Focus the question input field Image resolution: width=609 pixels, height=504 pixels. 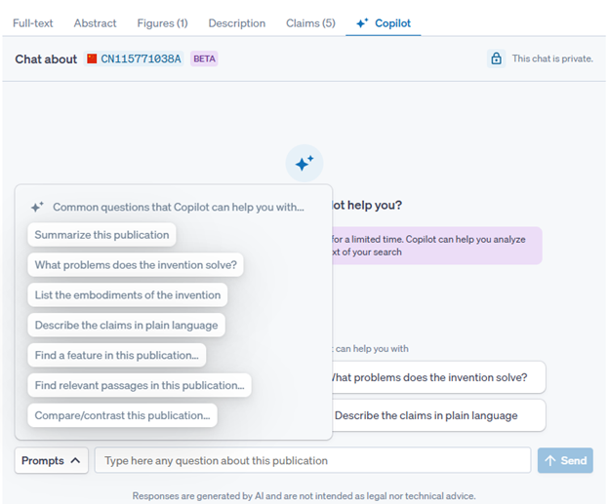coord(312,460)
